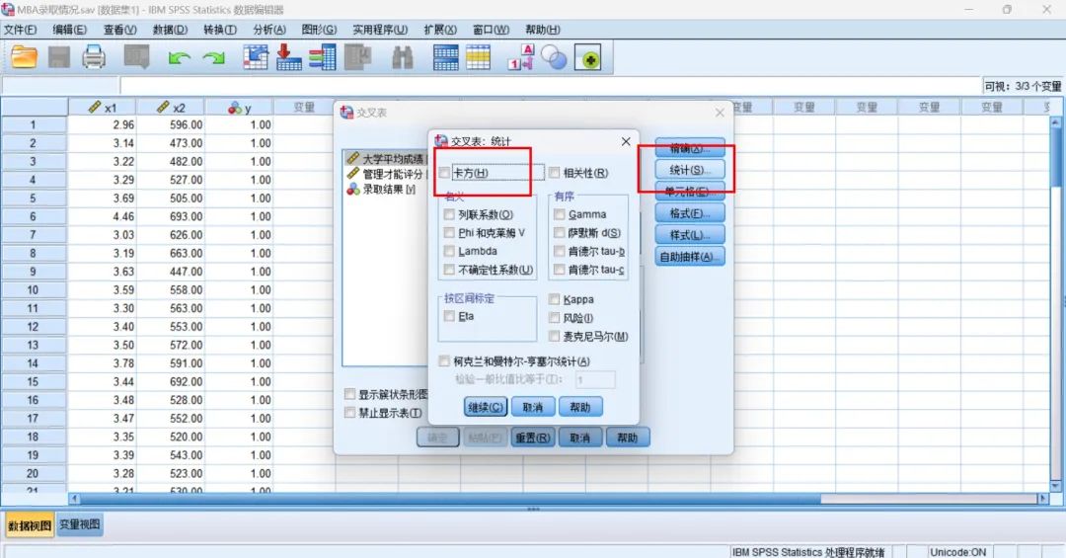The image size is (1066, 558).
Task: Tick the Kappa checkbox
Action: click(554, 299)
